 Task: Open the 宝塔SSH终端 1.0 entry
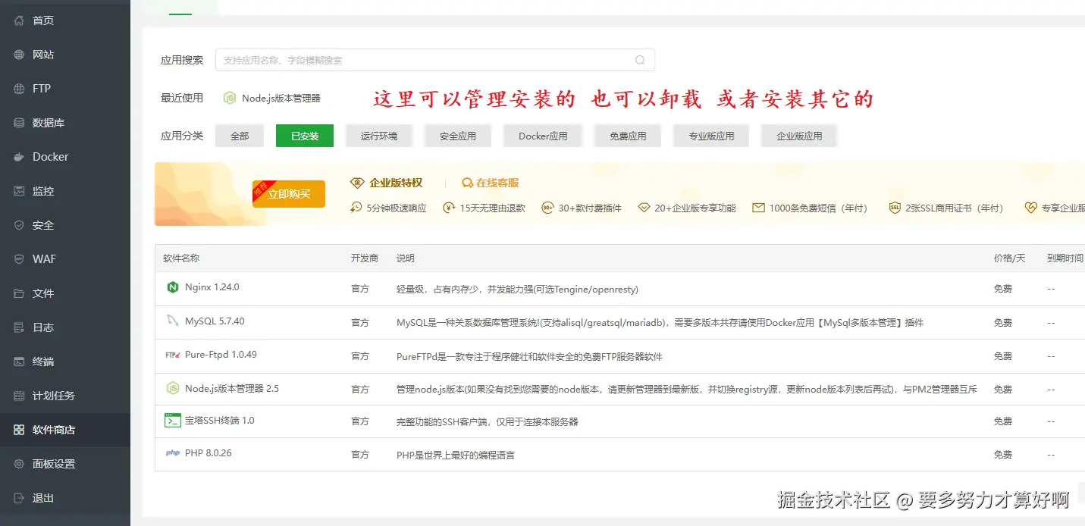(x=220, y=421)
